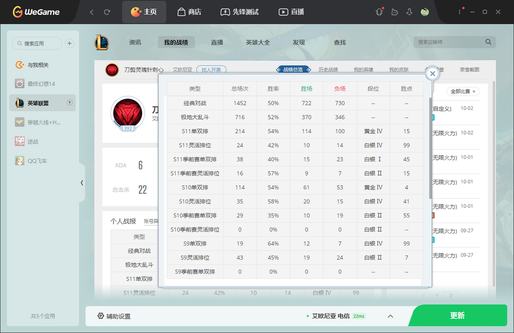Click the 极地大乱斗 row in popup
The height and width of the screenshot is (333, 514).
pyautogui.click(x=295, y=117)
